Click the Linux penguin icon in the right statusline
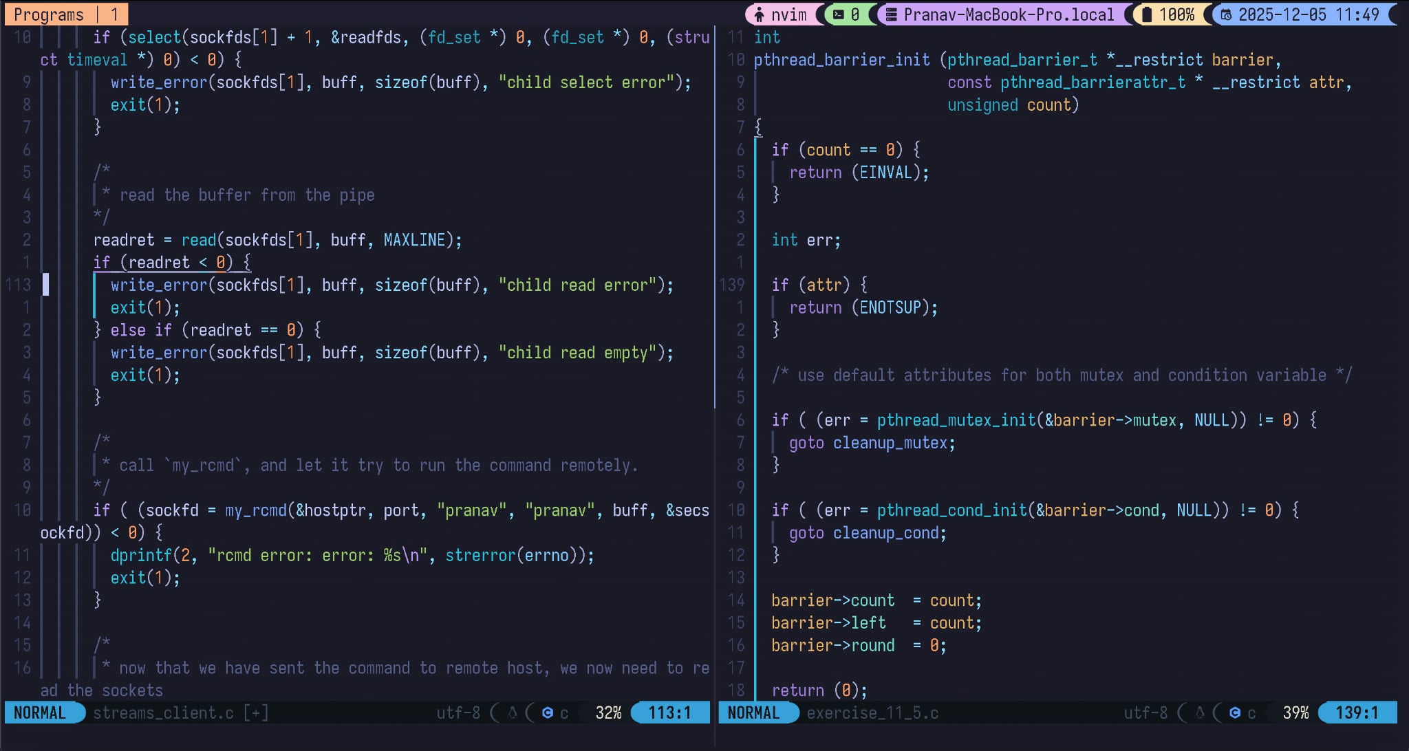Viewport: 1409px width, 751px height. point(1200,713)
